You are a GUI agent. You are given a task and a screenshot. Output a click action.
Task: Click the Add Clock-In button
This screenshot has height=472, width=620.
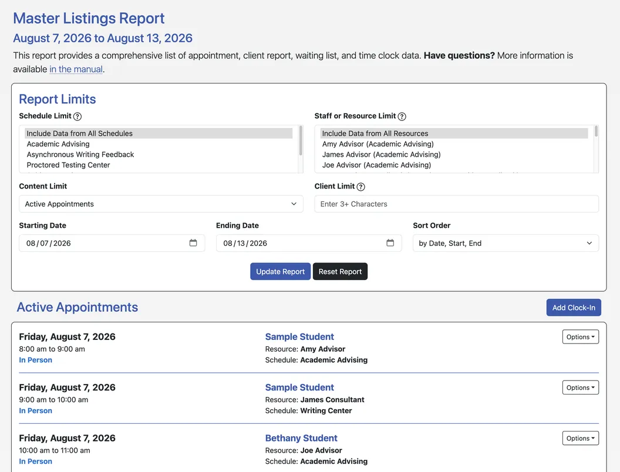click(574, 308)
